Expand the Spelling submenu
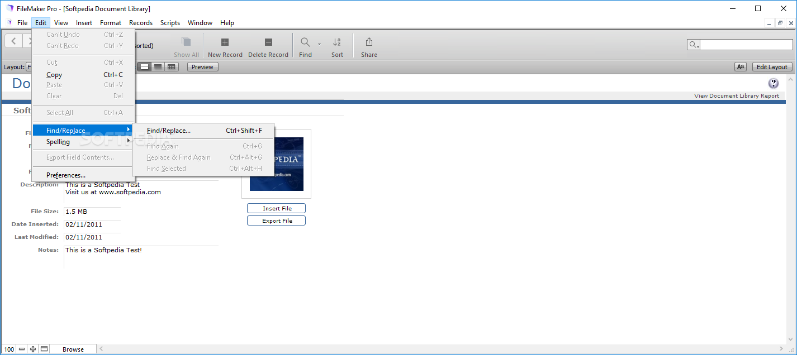 pyautogui.click(x=83, y=142)
